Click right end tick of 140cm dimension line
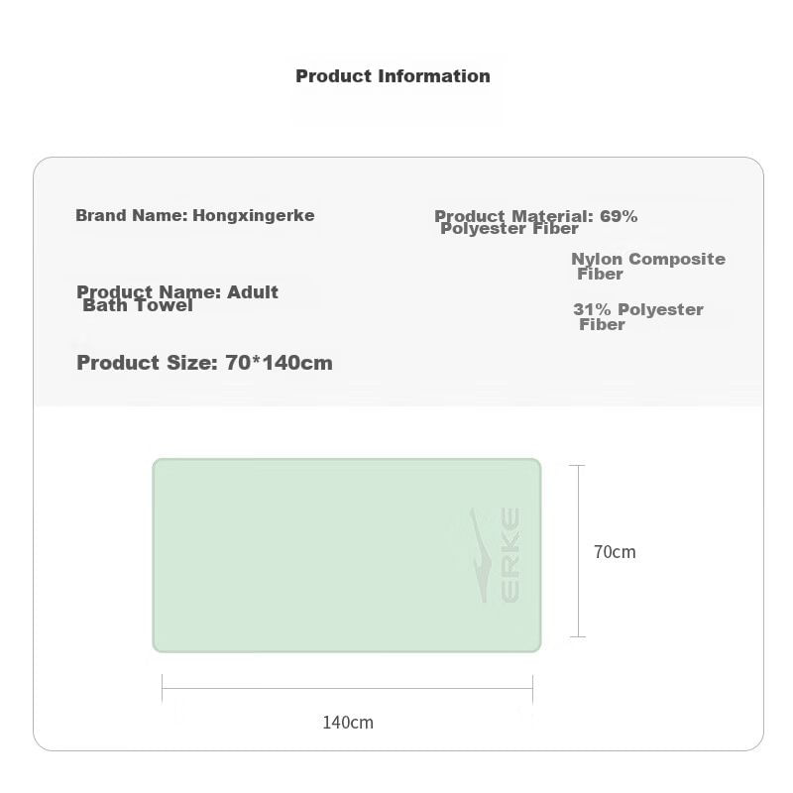793x793 pixels. (x=532, y=689)
